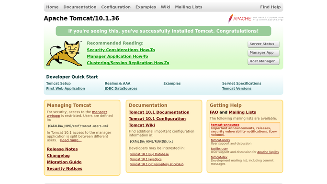Click the Tomcat cat mascot image

point(64,53)
